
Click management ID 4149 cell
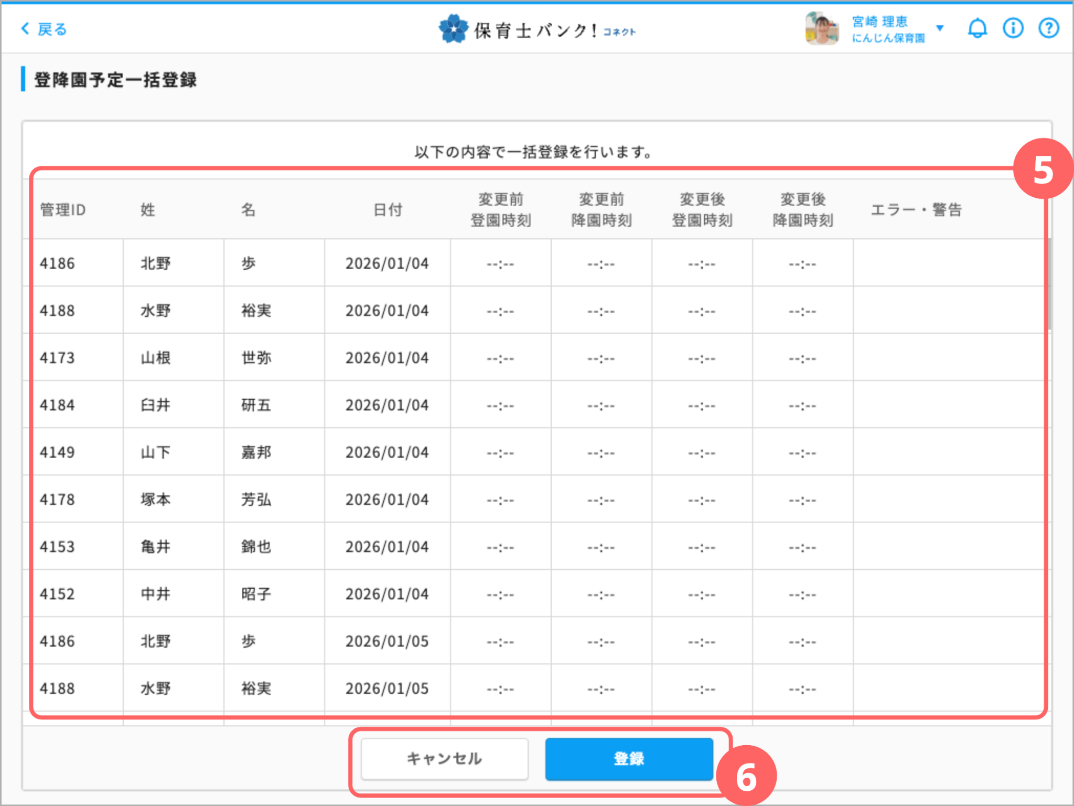(58, 452)
